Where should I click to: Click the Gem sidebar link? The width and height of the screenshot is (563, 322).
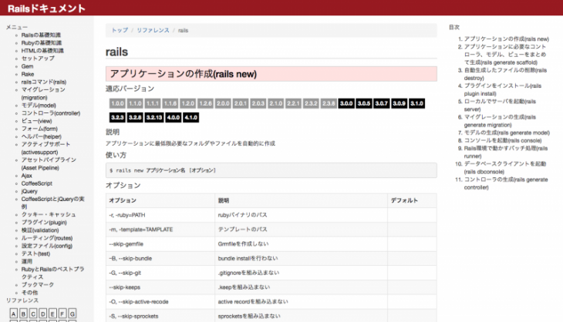click(27, 66)
